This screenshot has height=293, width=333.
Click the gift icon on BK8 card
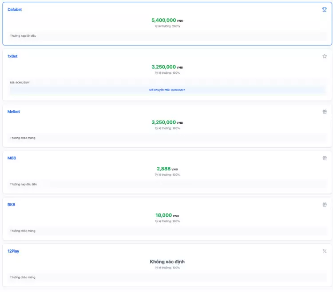pyautogui.click(x=325, y=205)
